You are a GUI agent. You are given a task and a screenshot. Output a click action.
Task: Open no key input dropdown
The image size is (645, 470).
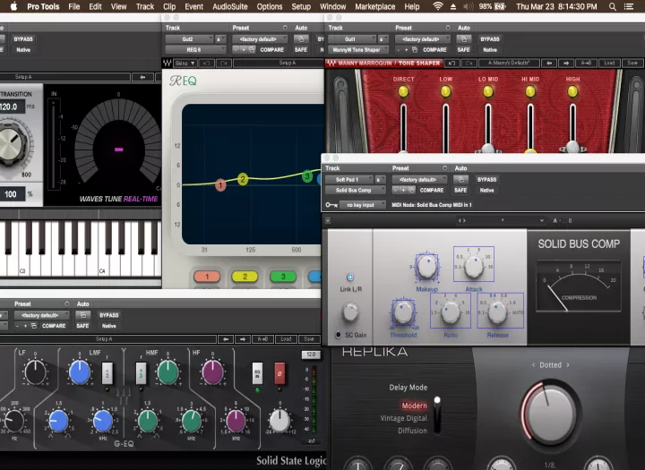coord(363,205)
